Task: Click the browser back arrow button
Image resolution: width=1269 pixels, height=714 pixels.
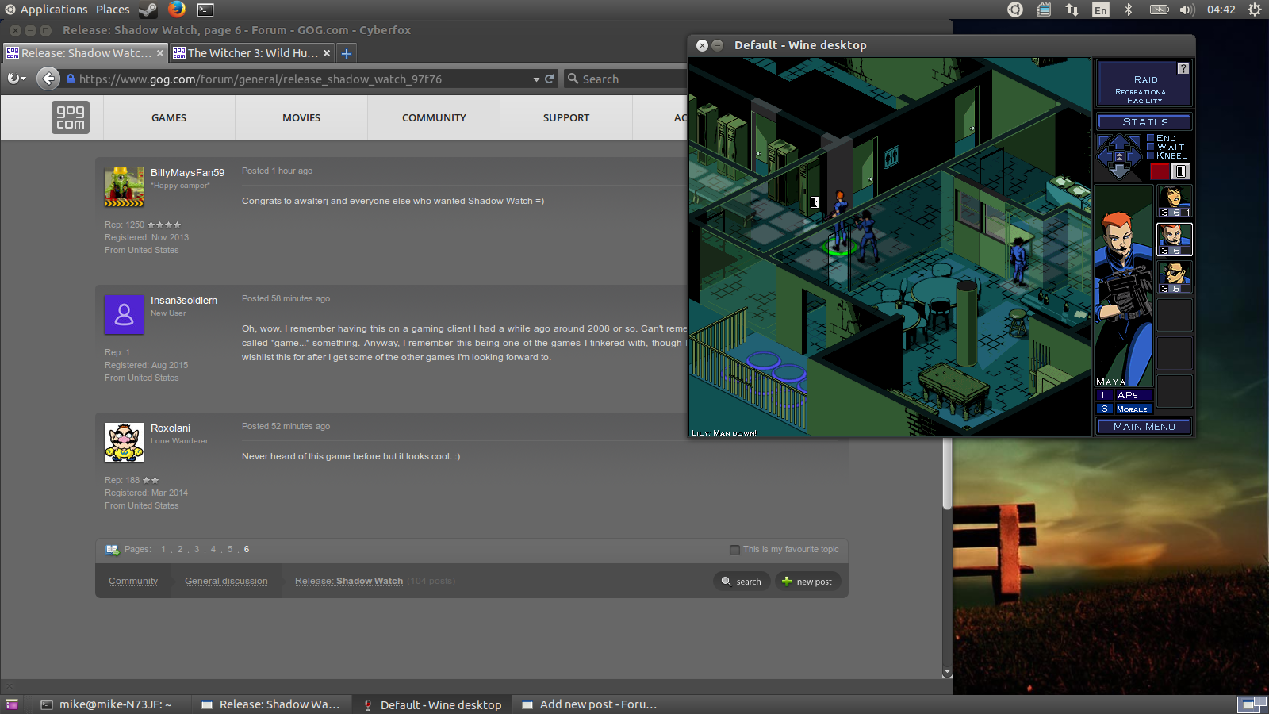Action: [48, 79]
